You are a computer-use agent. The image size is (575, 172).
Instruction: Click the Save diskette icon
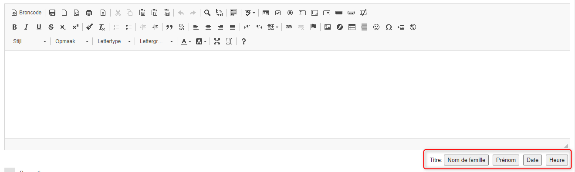[x=52, y=13]
